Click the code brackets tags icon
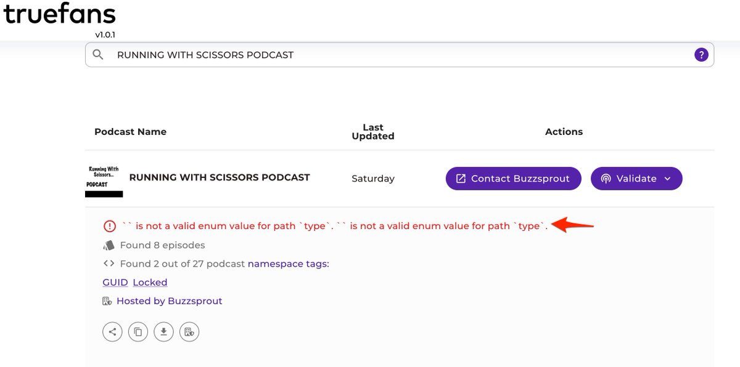Screen dimensions: 740x367 [109, 264]
